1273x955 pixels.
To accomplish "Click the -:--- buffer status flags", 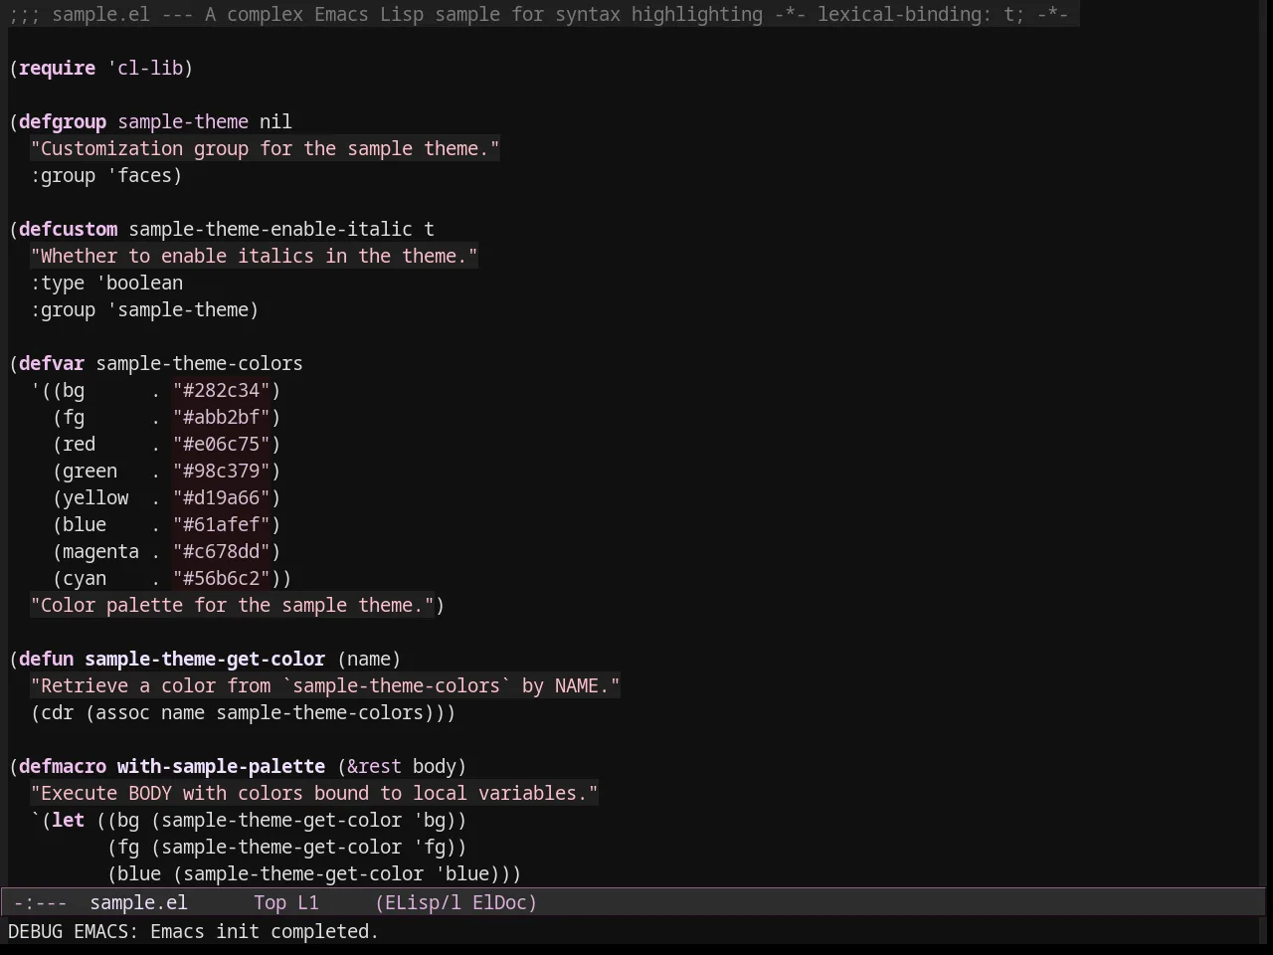I will point(40,902).
